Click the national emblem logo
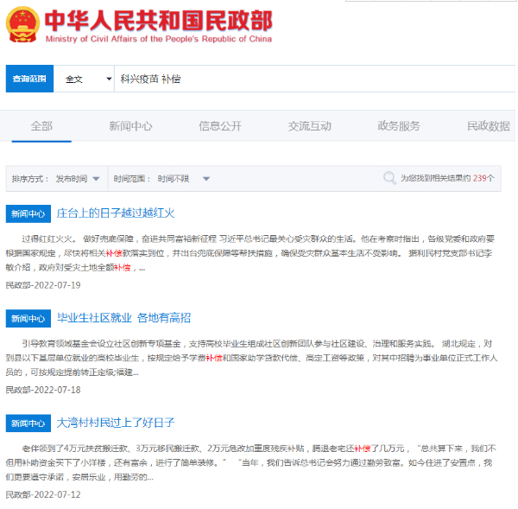The width and height of the screenshot is (518, 509). (x=22, y=26)
